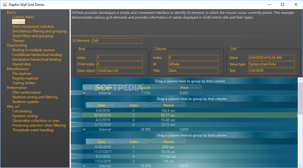Viewport: 303px width, 168px height.
Task: Click the Cell Text field 5/4/2018
Action: (x=272, y=71)
